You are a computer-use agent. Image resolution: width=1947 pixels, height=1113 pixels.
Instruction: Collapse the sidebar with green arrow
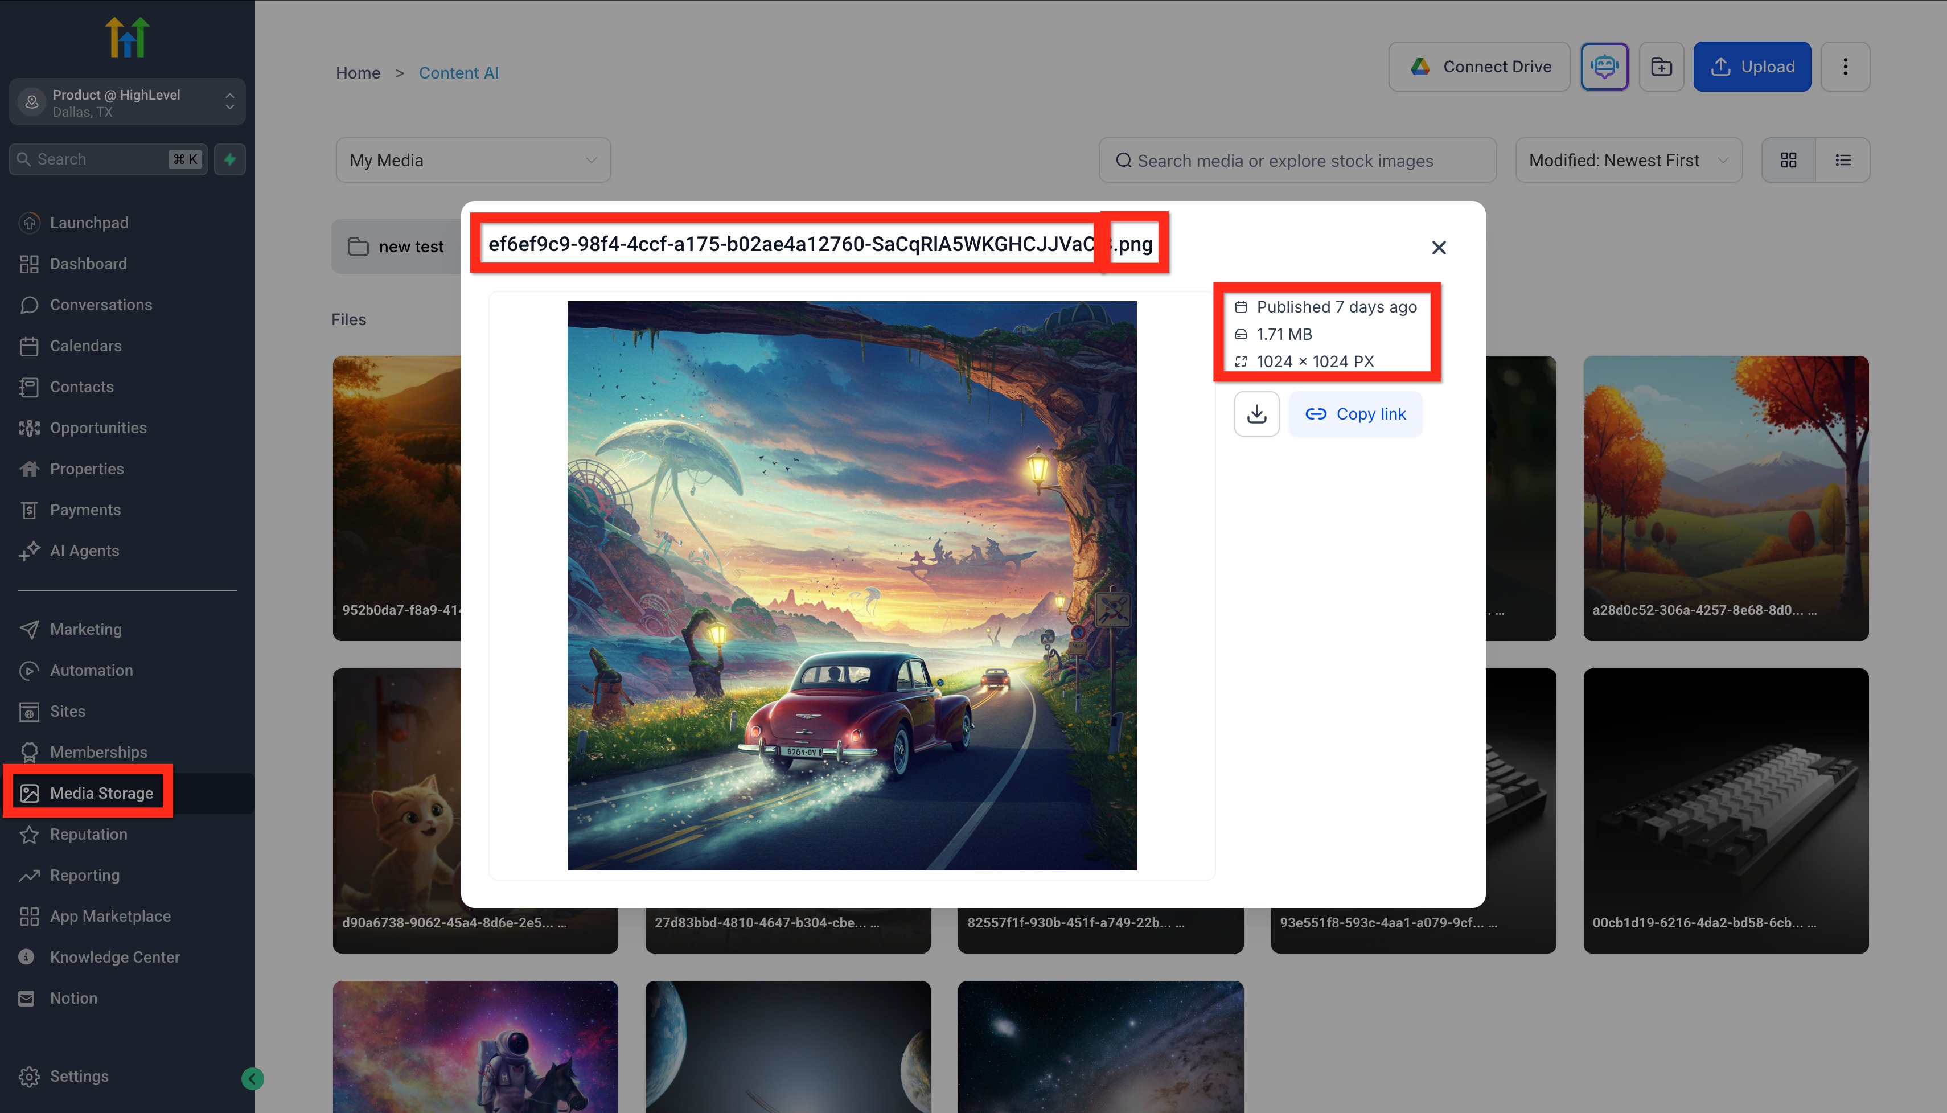(x=252, y=1078)
